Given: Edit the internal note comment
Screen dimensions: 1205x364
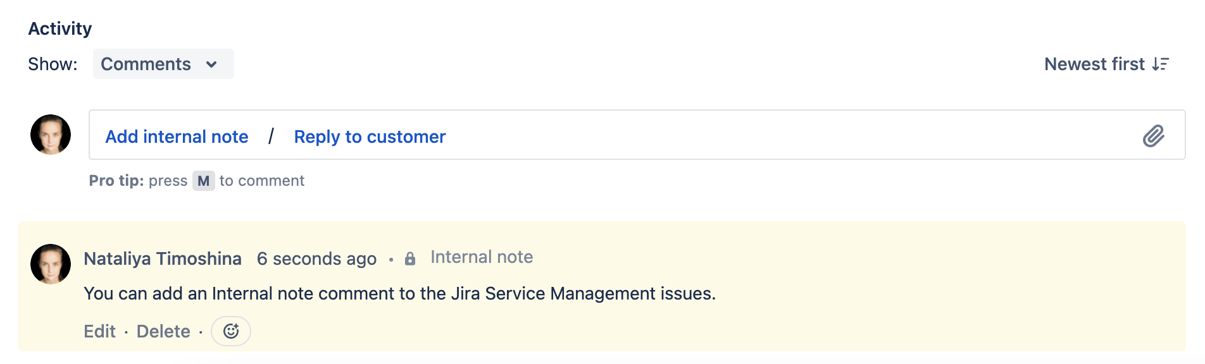Looking at the screenshot, I should tap(99, 331).
